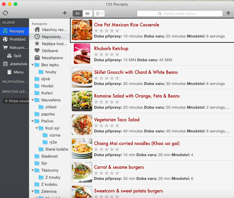Click the sync refresh icon
This screenshot has width=234, height=198.
[x=5, y=13]
